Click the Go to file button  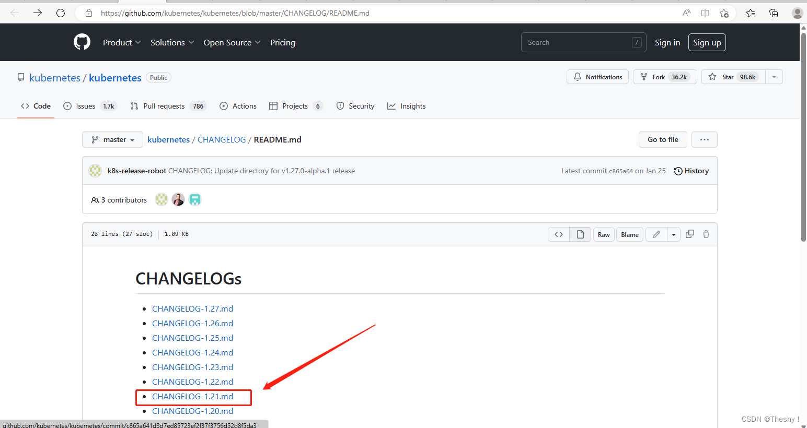[x=663, y=139]
